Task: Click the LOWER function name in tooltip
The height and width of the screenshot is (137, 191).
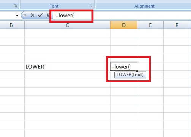Action: click(x=124, y=75)
